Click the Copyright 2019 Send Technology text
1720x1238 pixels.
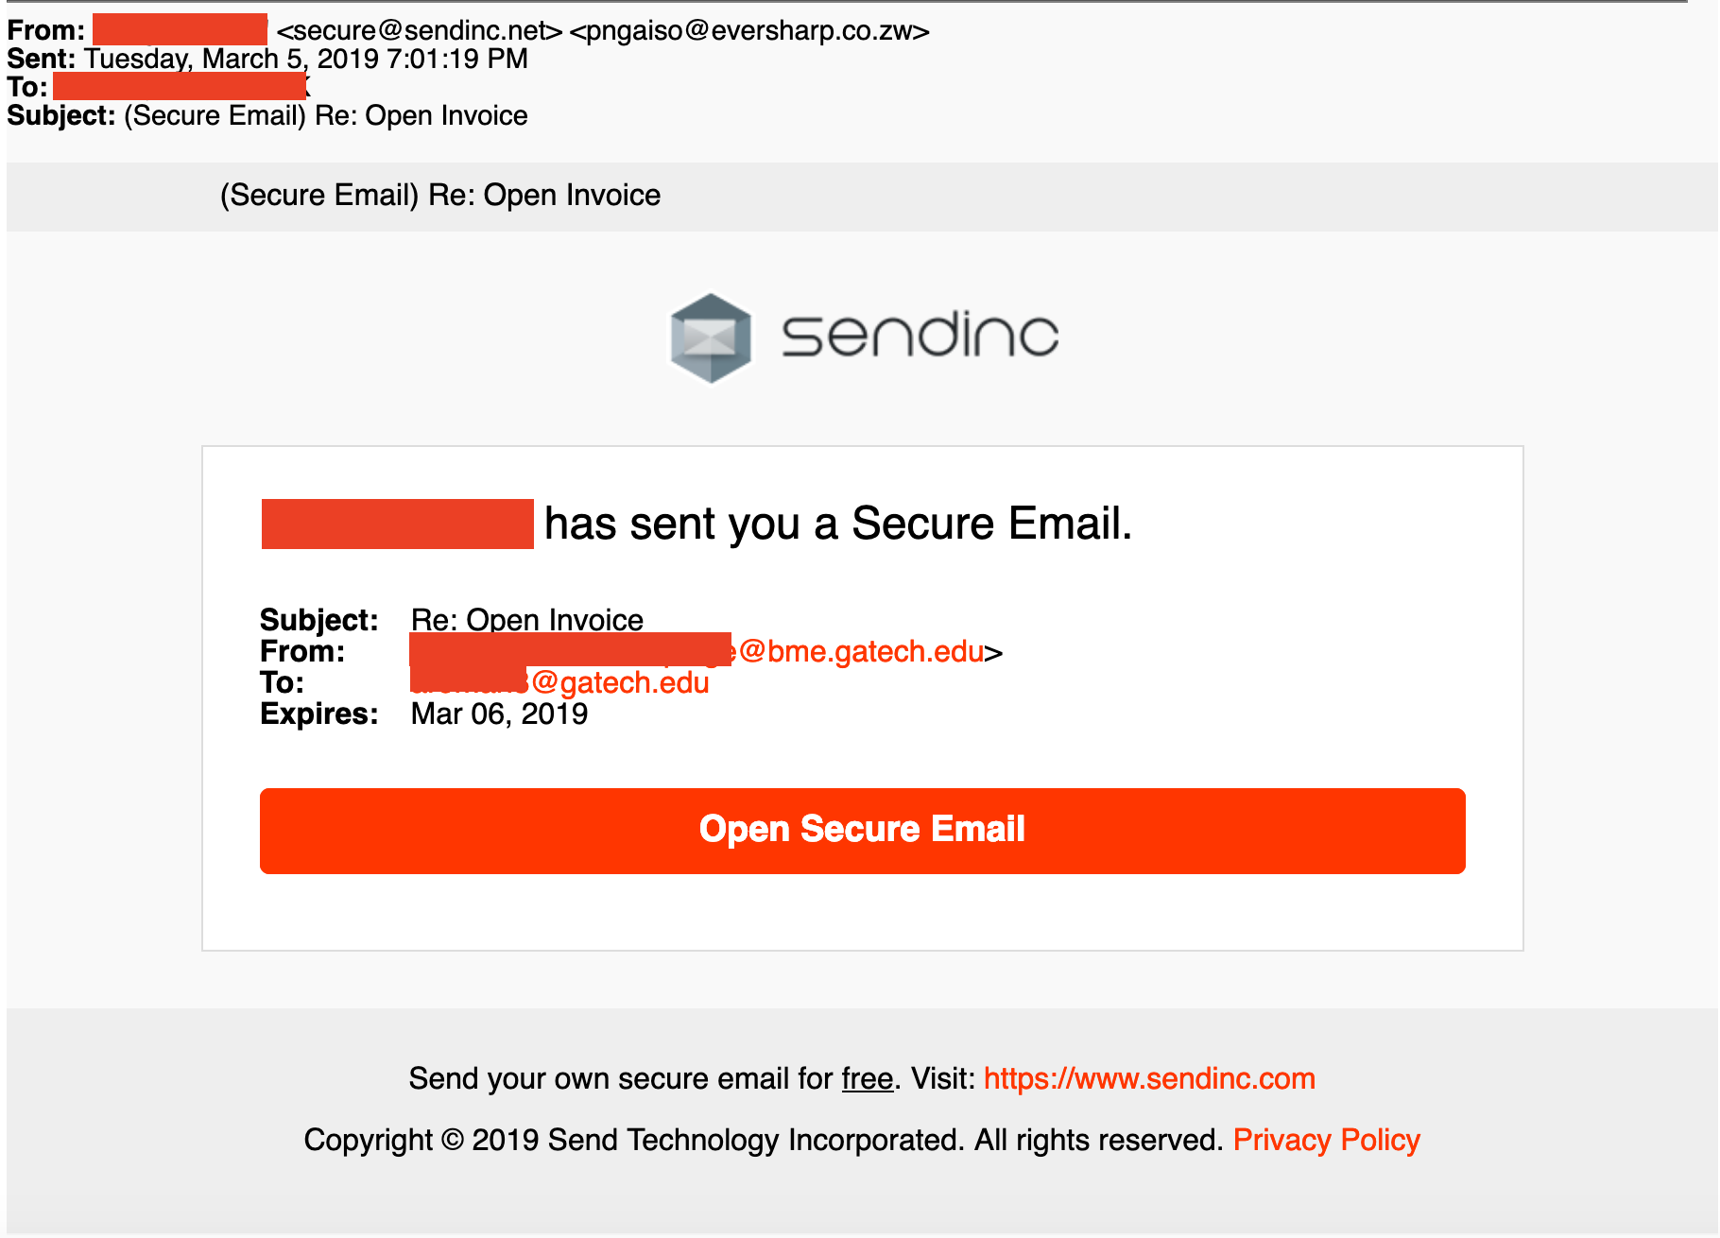(764, 1140)
